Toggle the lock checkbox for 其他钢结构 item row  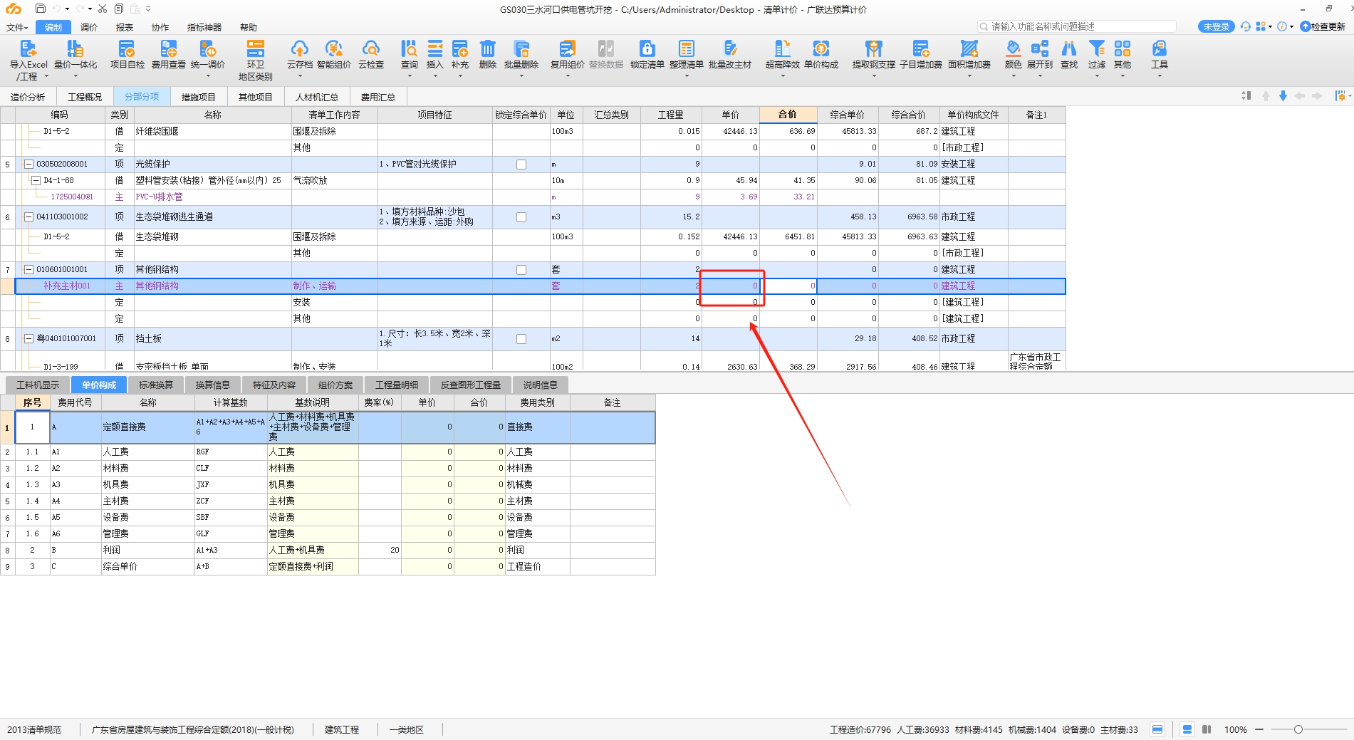[521, 270]
